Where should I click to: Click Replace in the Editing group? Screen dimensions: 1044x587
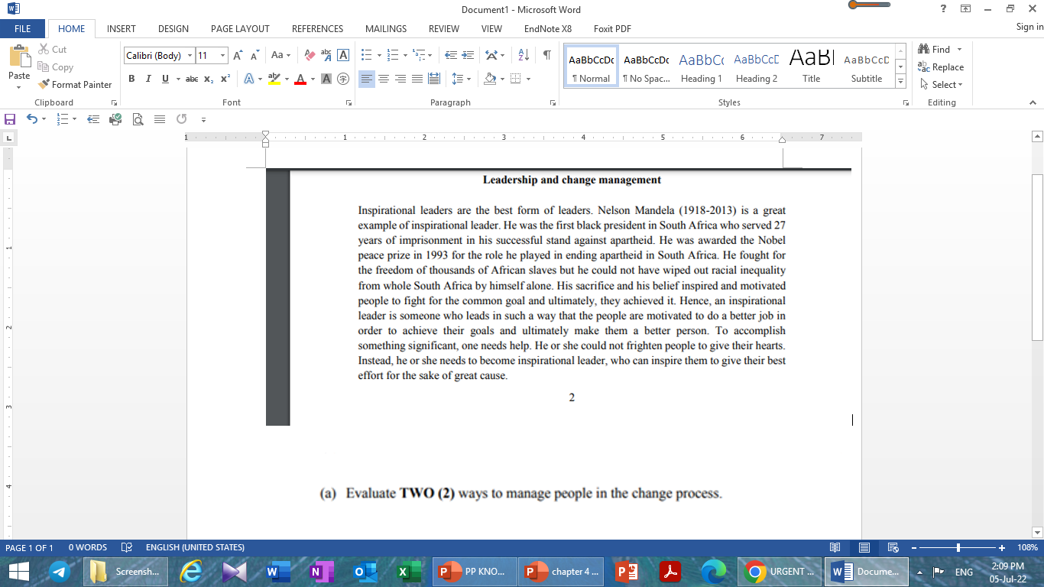(944, 66)
